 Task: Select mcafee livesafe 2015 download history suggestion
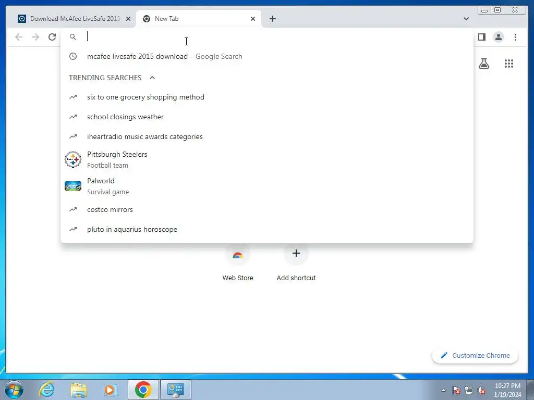coord(266,56)
